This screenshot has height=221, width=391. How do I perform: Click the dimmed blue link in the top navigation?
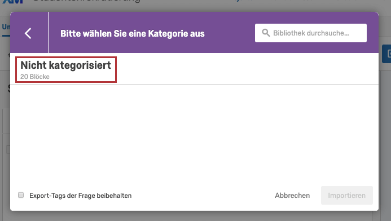click(x=238, y=1)
